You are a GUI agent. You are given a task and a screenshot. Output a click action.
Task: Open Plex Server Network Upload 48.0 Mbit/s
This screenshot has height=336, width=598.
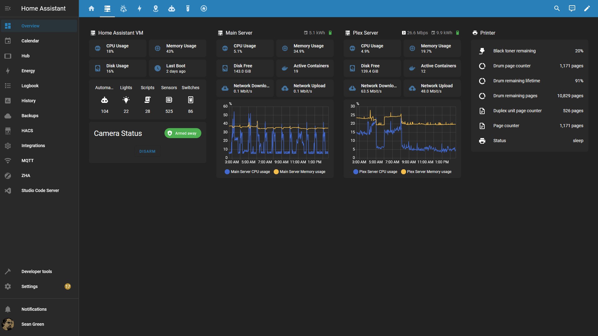tap(432, 88)
